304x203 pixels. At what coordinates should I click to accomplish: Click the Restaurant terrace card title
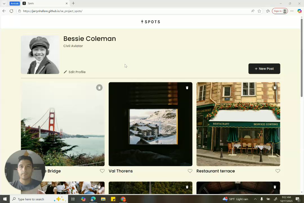click(x=216, y=171)
